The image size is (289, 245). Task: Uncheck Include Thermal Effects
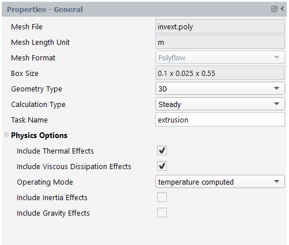(x=162, y=151)
